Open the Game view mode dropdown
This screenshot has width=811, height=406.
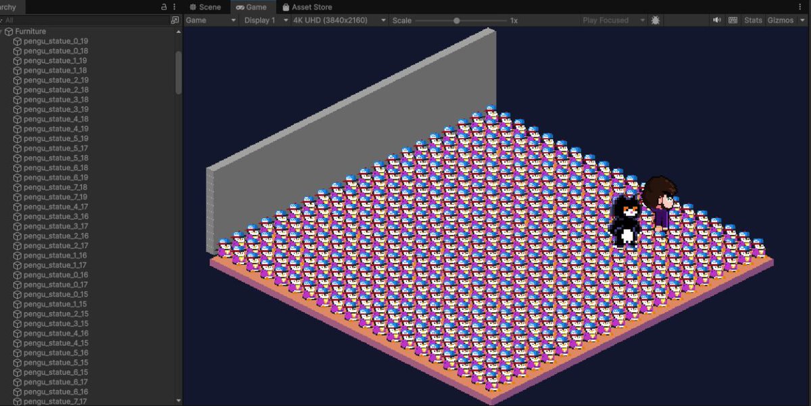pyautogui.click(x=211, y=20)
